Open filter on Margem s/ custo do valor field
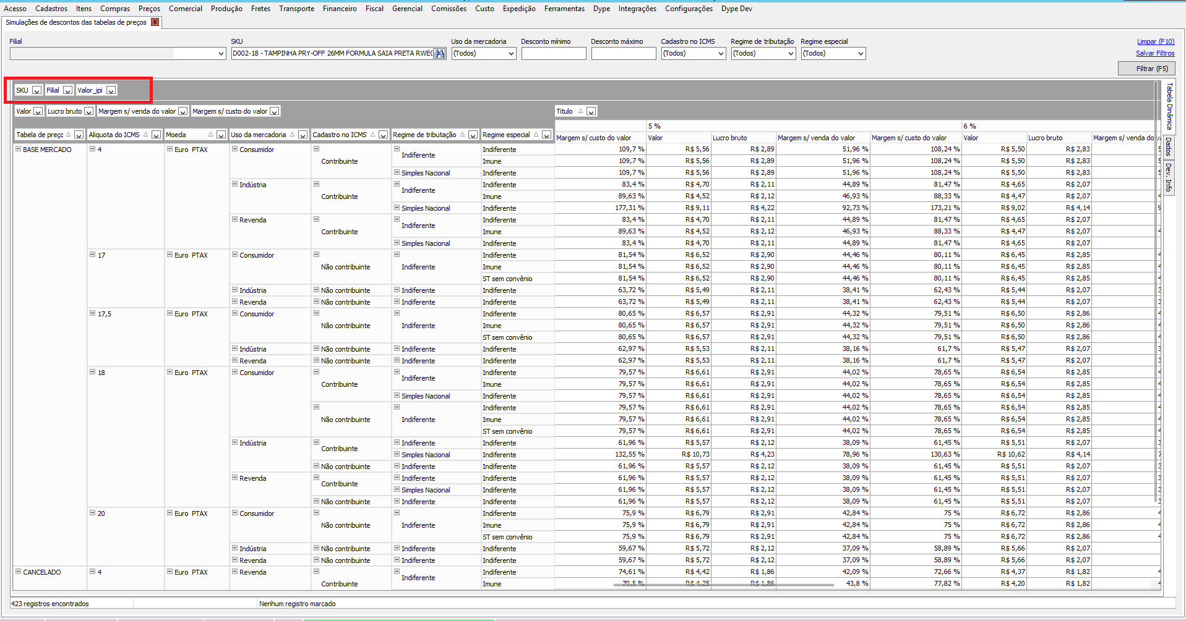Image resolution: width=1186 pixels, height=621 pixels. tap(274, 111)
